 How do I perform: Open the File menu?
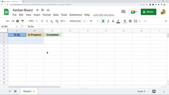point(15,15)
